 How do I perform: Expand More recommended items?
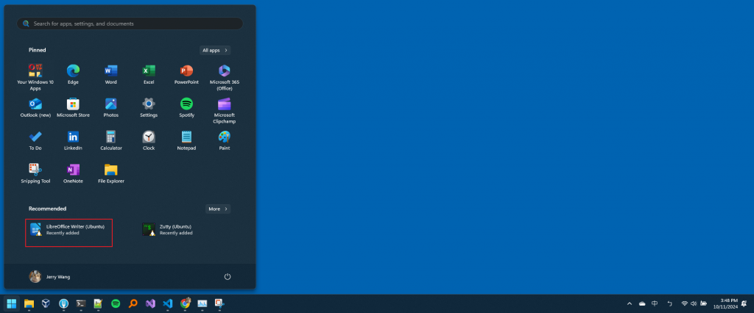coord(218,209)
